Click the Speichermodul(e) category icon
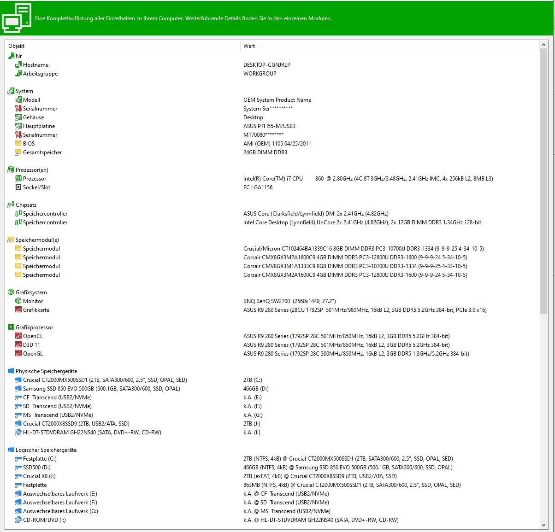555x532 pixels. (x=11, y=240)
